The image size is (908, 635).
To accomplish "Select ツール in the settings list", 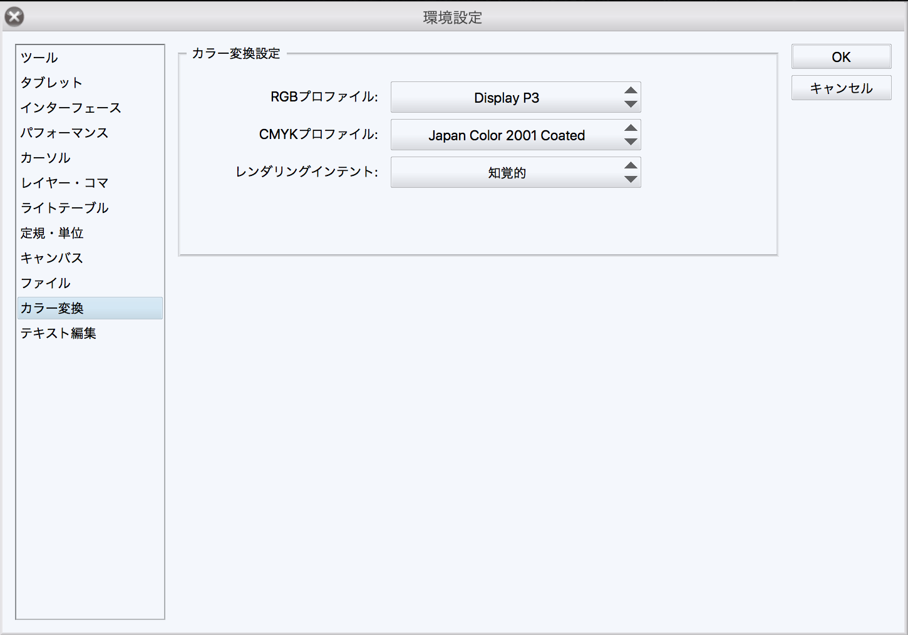I will 90,58.
